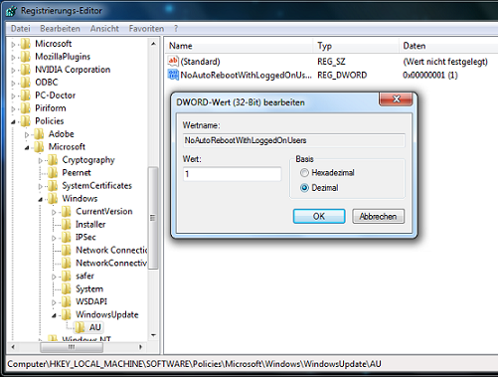
Task: Select the Network Connections folder icon
Action: click(x=67, y=251)
